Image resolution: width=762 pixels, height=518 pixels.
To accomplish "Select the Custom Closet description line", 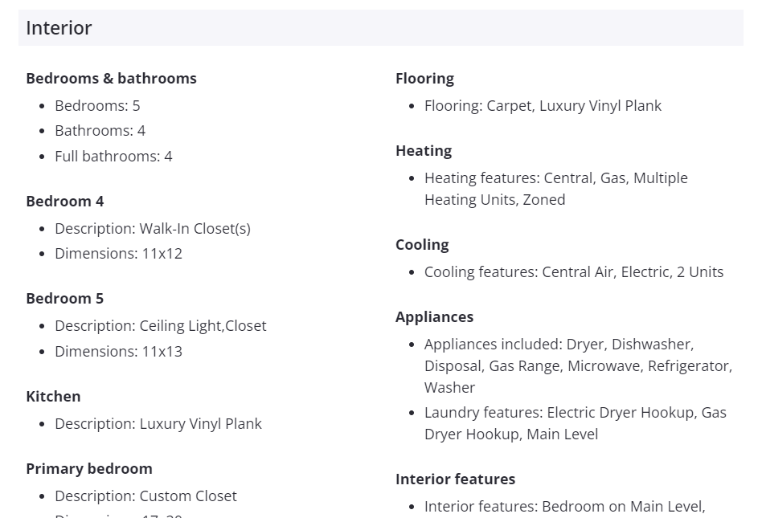I will point(145,496).
